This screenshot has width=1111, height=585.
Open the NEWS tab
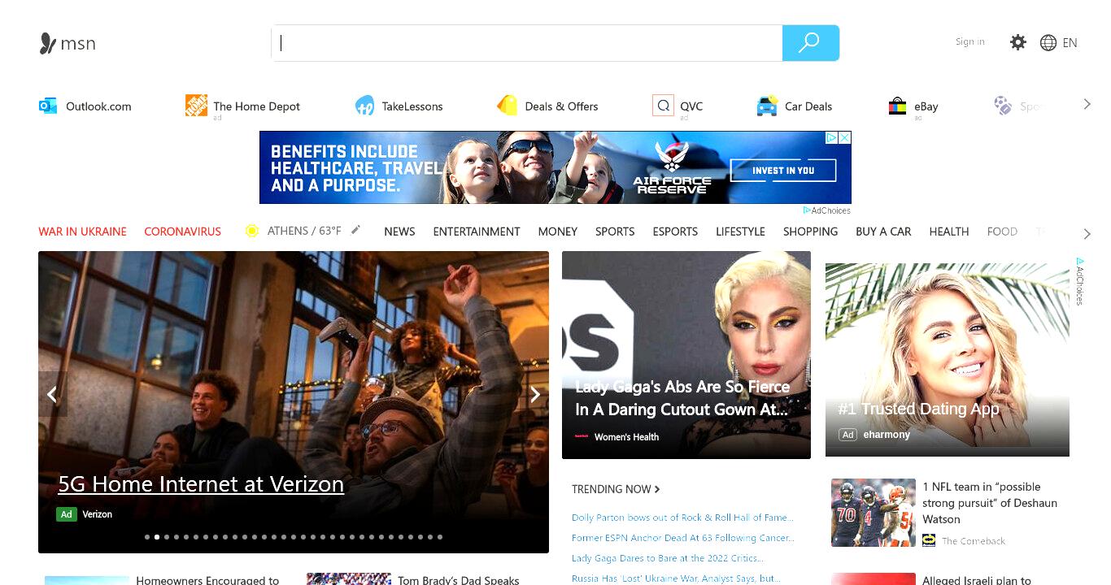click(x=399, y=232)
